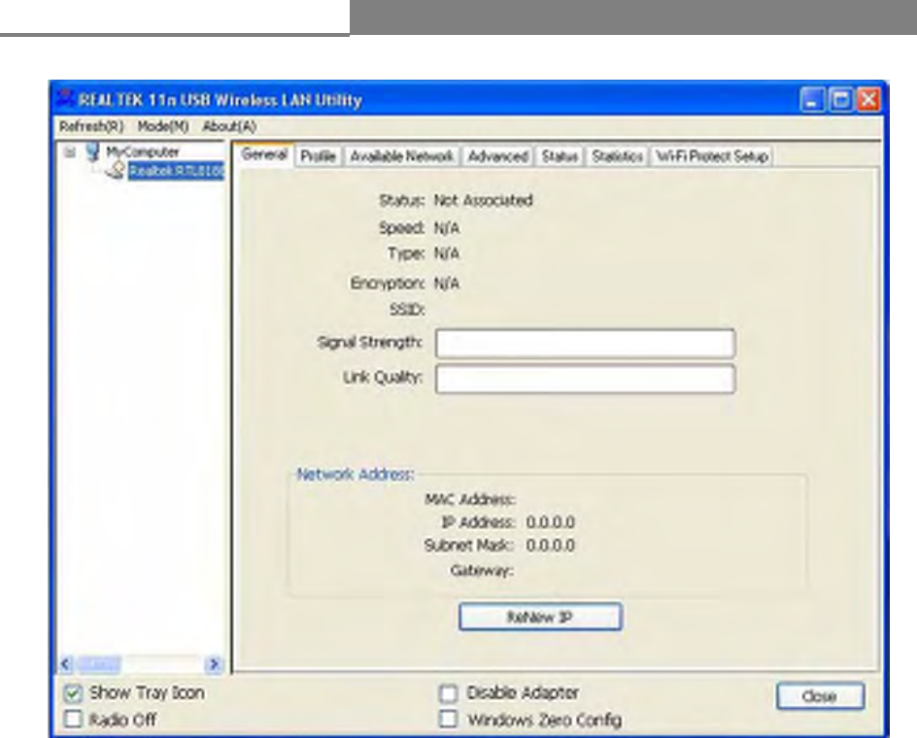The image size is (917, 738).
Task: Open the Refresh(R) menu
Action: click(91, 126)
